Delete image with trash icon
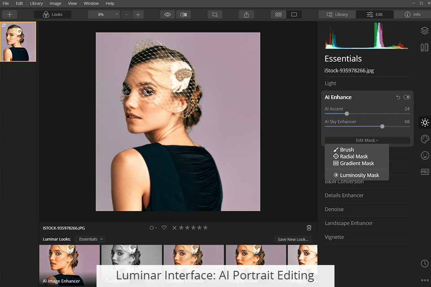 [x=309, y=228]
